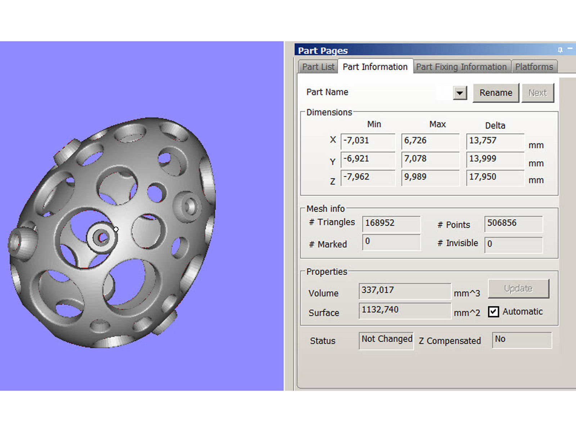Click the Triangles count field
576x432 pixels.
[x=391, y=224]
